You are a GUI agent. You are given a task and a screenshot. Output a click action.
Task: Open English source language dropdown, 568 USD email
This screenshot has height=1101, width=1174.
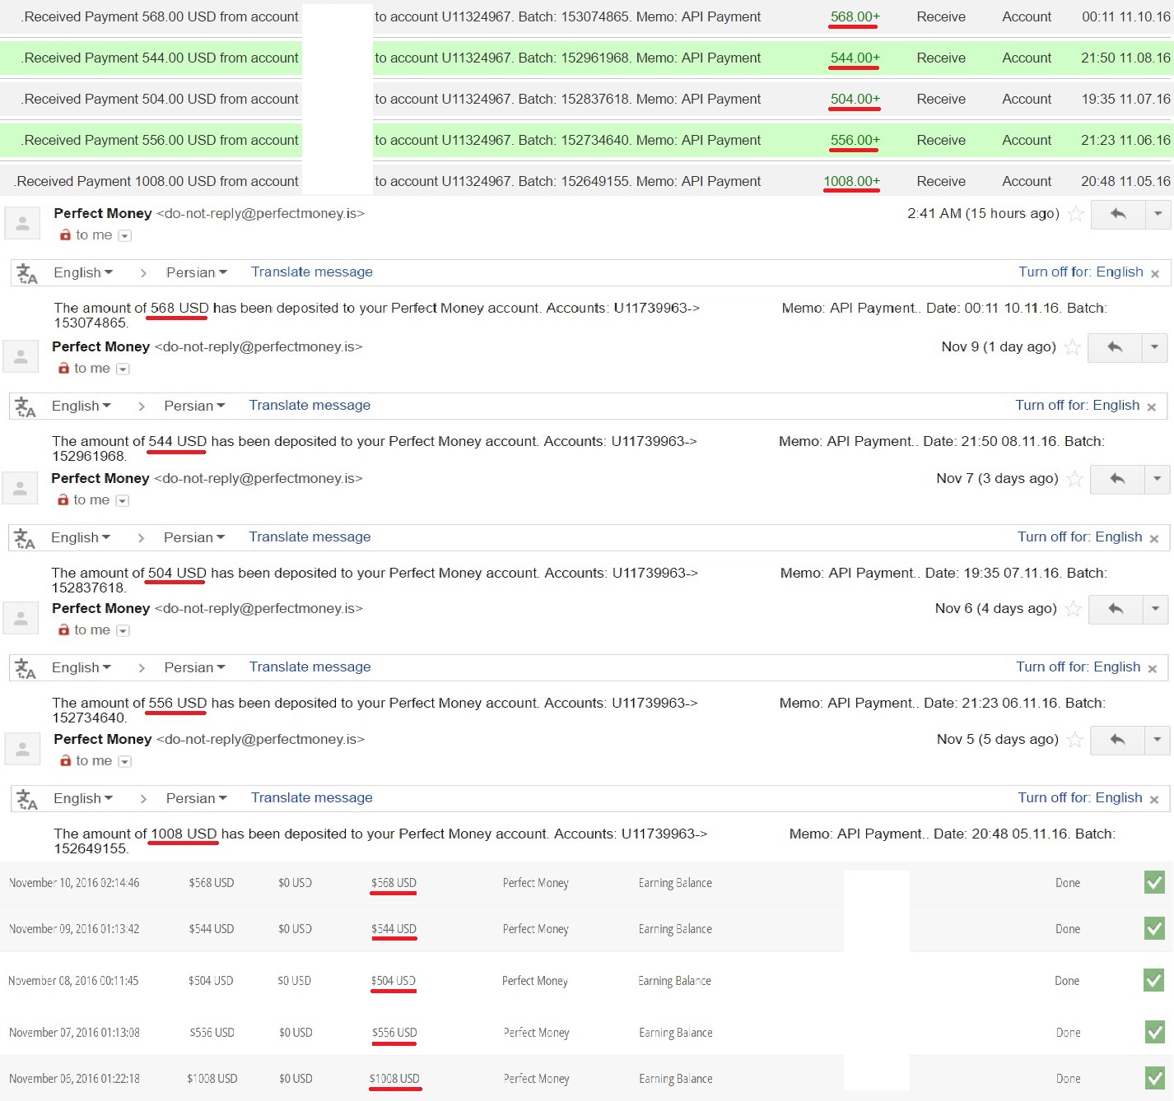(83, 272)
